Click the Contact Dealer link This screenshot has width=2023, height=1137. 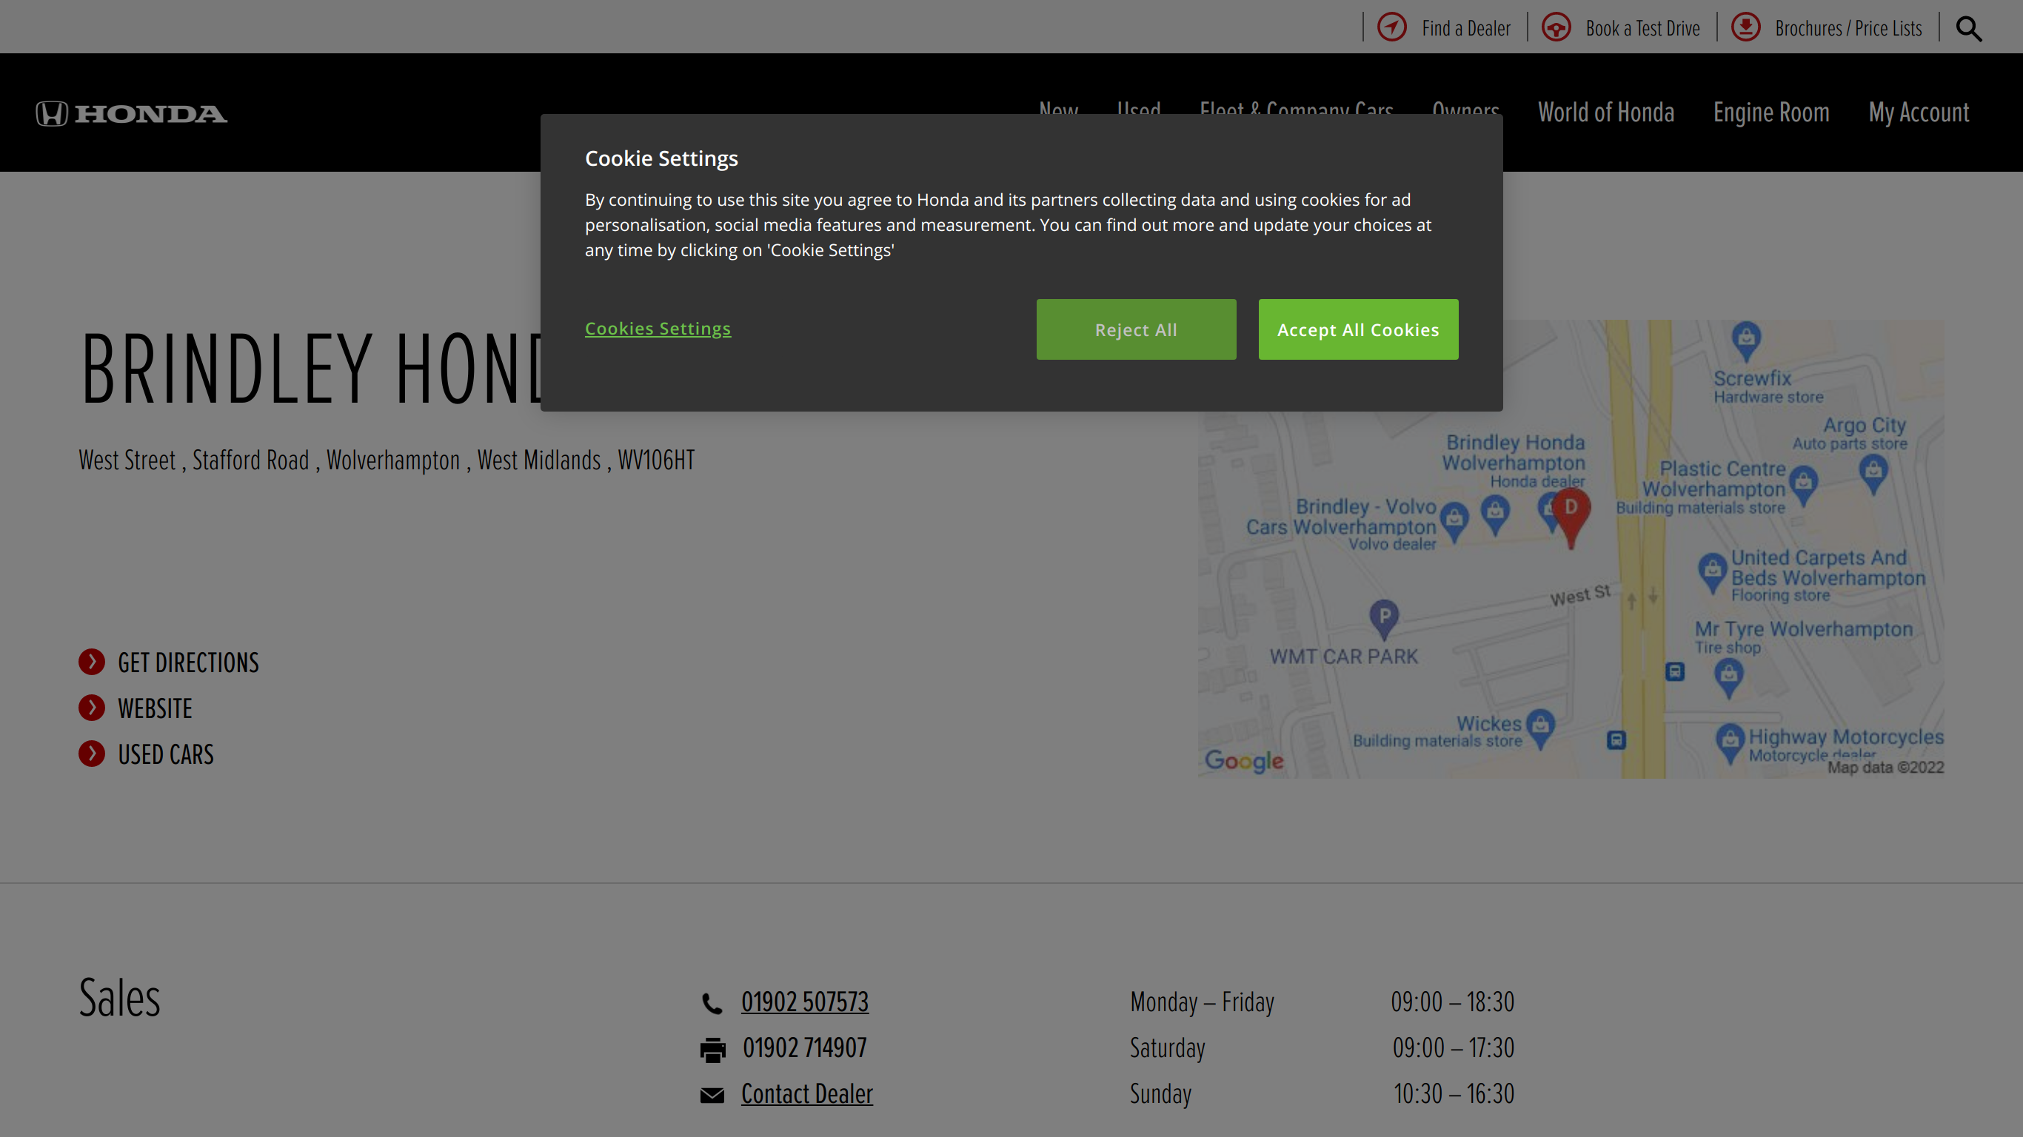pyautogui.click(x=807, y=1094)
